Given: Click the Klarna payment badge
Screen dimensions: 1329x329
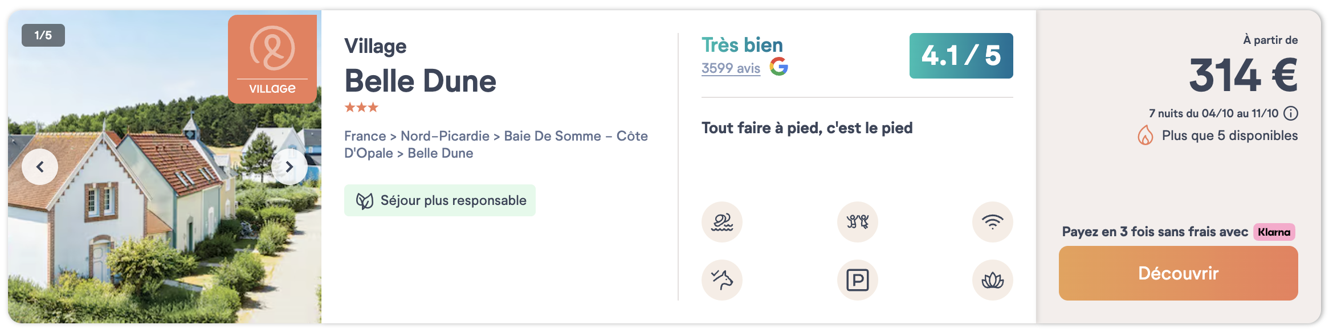Looking at the screenshot, I should click(x=1274, y=232).
